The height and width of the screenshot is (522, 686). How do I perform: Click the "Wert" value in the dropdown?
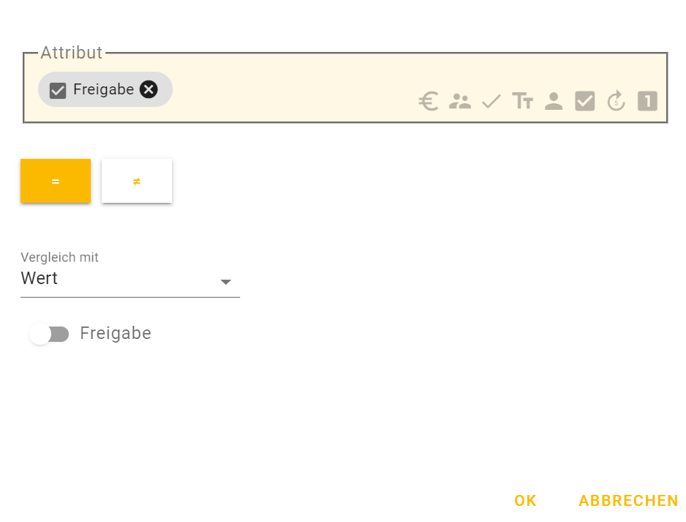pos(40,278)
